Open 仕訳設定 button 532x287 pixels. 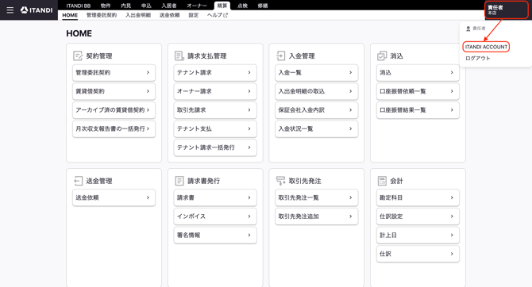(x=418, y=216)
